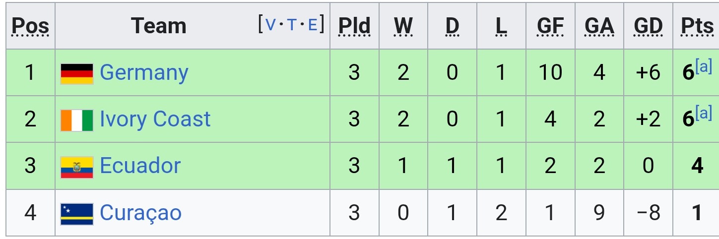Click the GF column header abbreviation
The width and height of the screenshot is (719, 239).
(x=550, y=26)
